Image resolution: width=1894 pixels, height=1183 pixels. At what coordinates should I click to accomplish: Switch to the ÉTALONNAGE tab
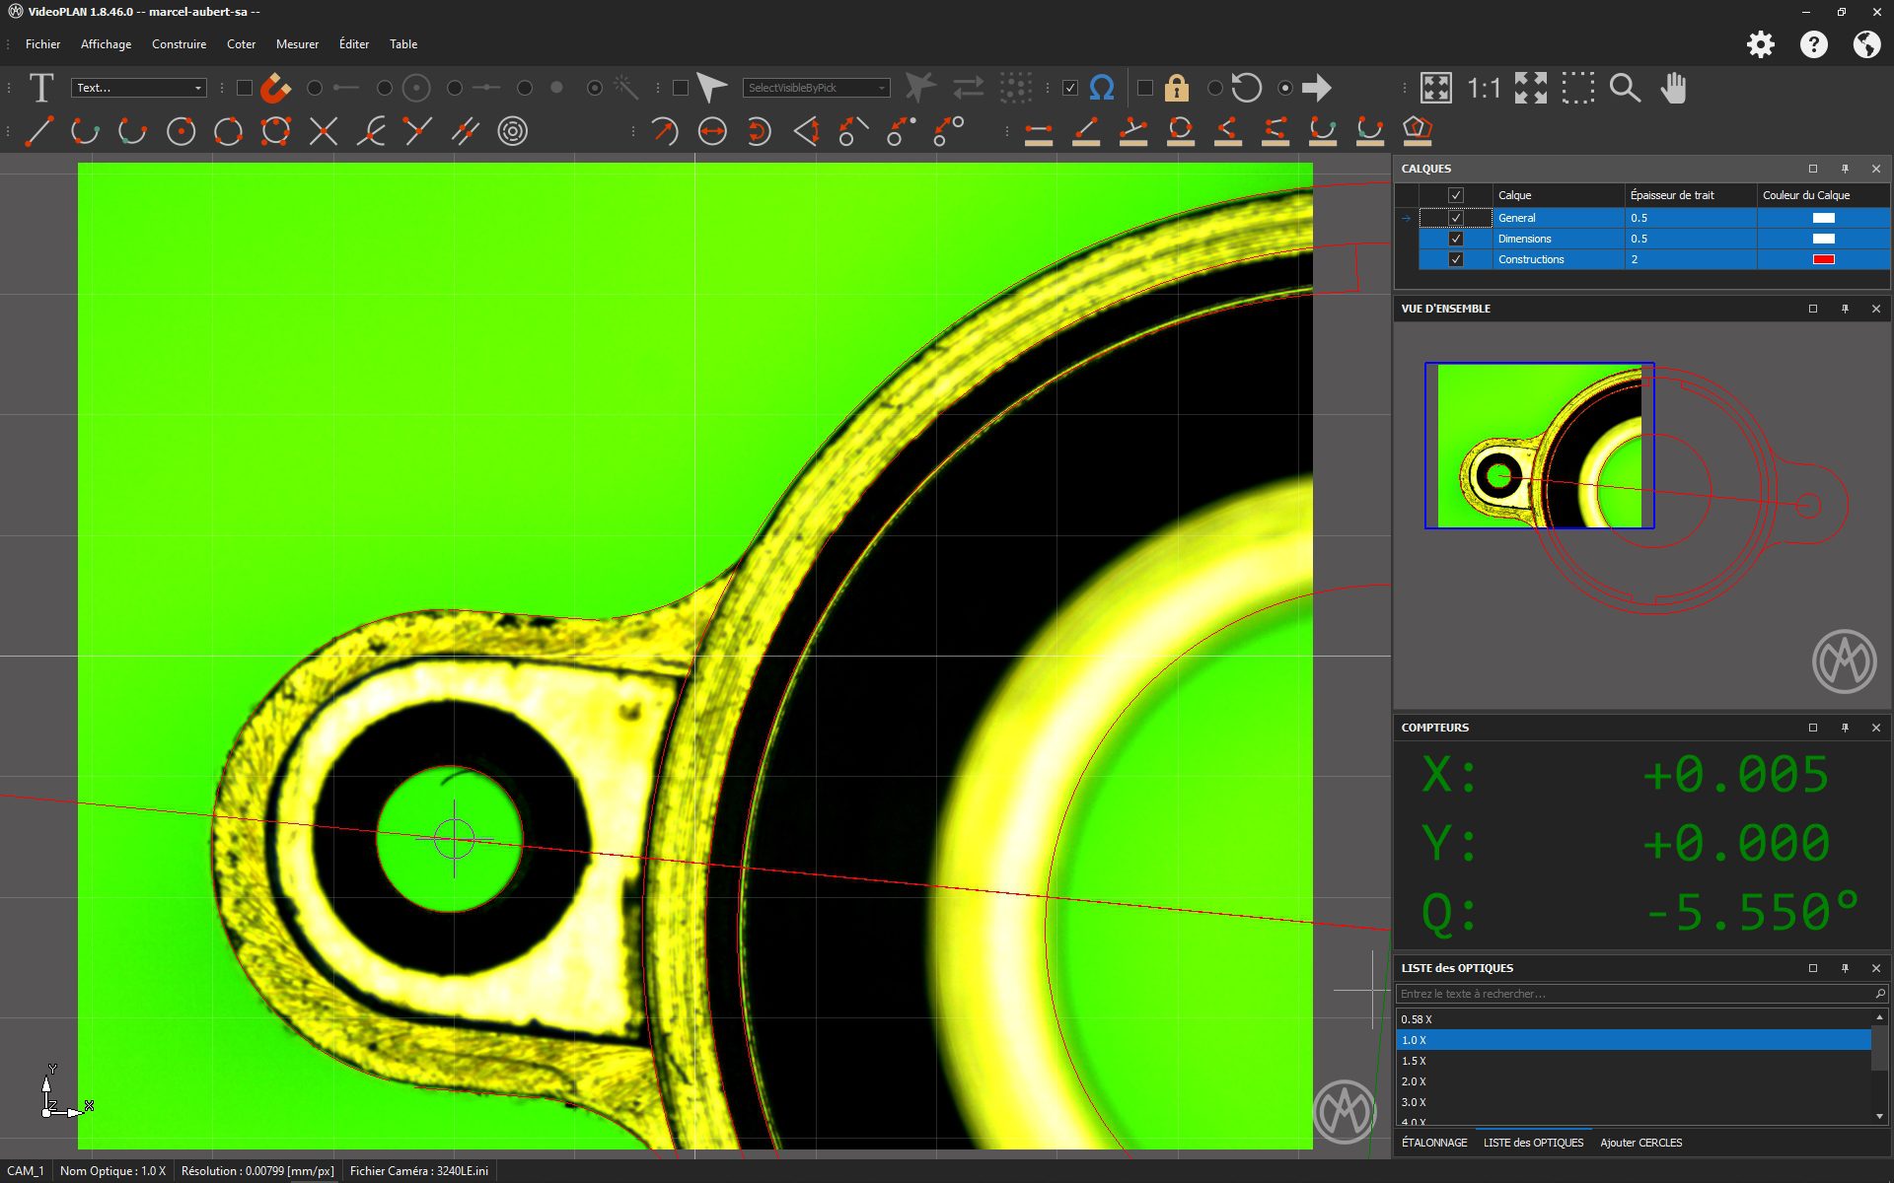pyautogui.click(x=1433, y=1143)
